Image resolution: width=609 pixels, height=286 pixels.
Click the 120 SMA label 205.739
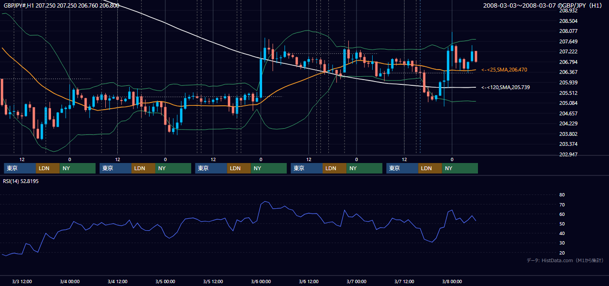(x=506, y=87)
